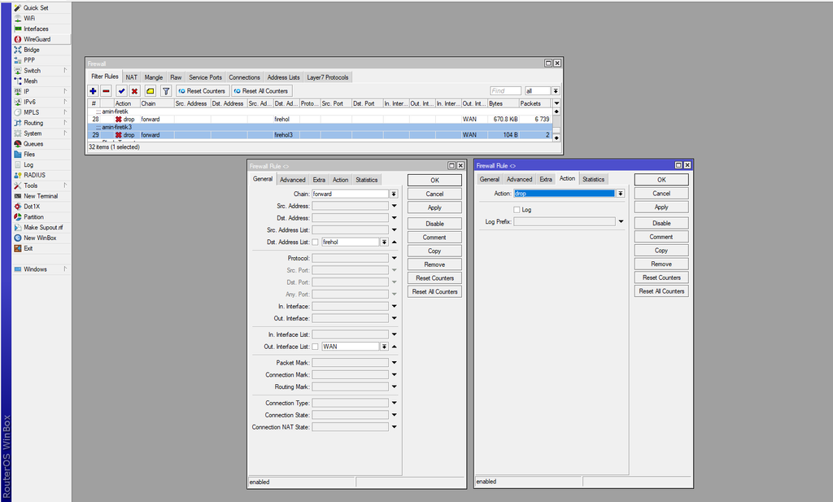Open the Dst. Address List firehol dropdown

click(x=384, y=242)
